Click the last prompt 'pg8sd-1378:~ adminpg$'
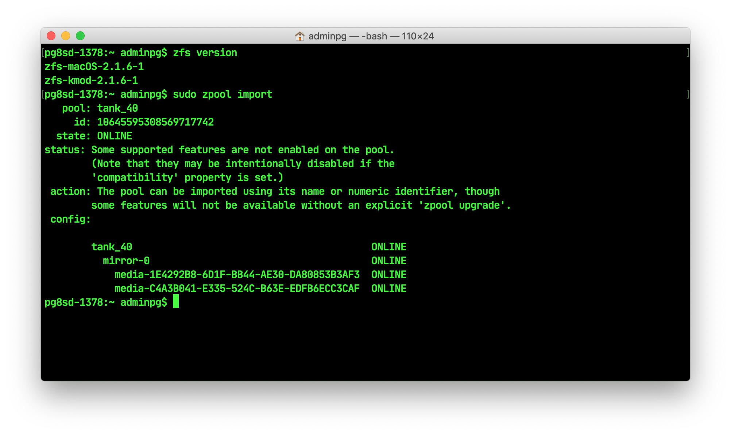This screenshot has width=731, height=435. 106,303
